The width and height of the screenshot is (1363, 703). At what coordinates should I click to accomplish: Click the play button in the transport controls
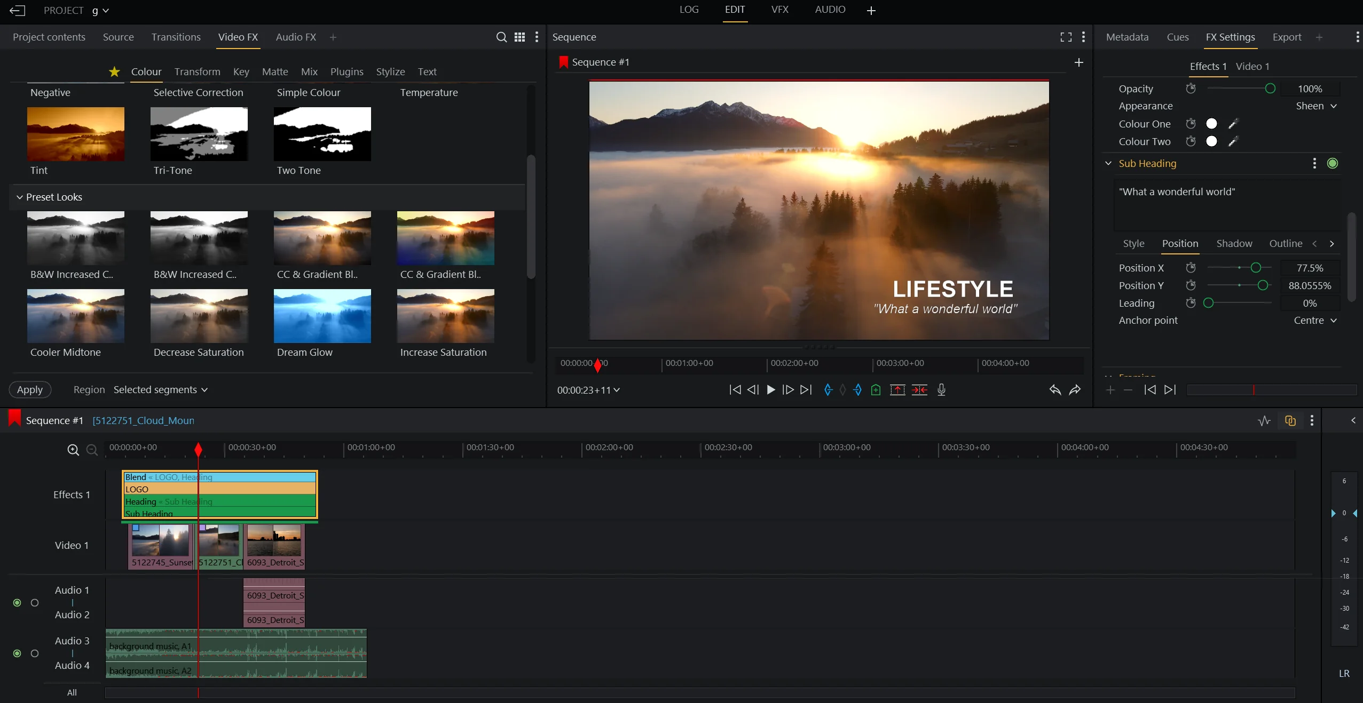770,390
